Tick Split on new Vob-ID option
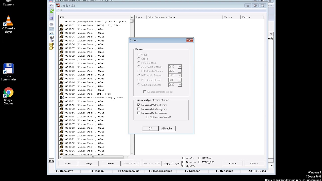 tap(147, 117)
